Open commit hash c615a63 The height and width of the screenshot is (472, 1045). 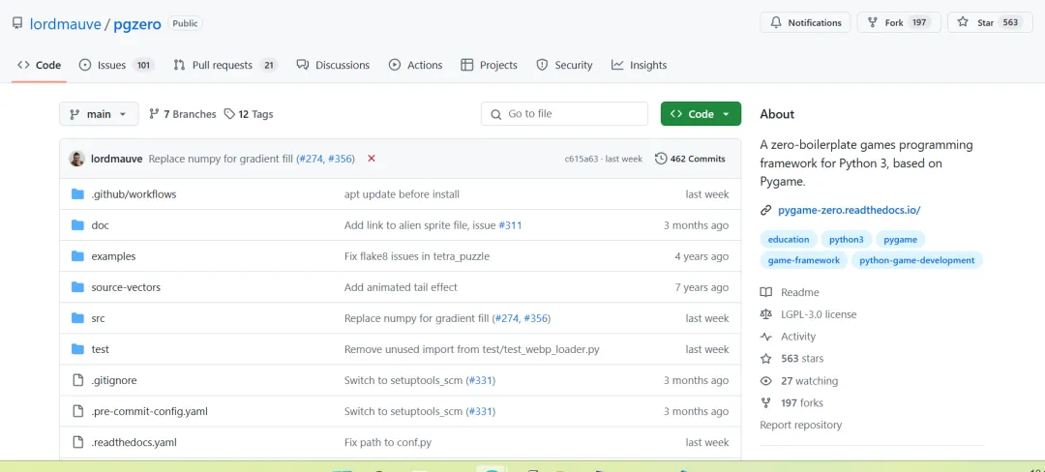(583, 159)
